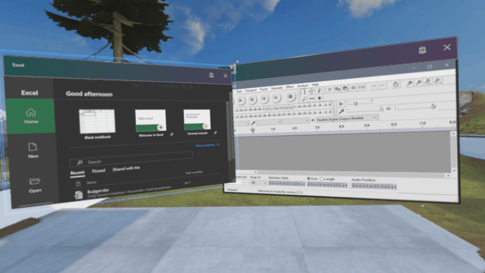Click the Play-at-speed green arrow in Audacity
The height and width of the screenshot is (273, 485).
pyautogui.click(x=341, y=104)
